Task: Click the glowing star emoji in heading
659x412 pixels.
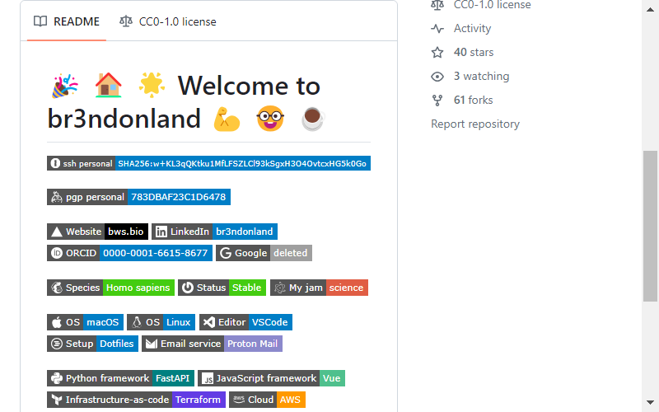Action: [152, 85]
